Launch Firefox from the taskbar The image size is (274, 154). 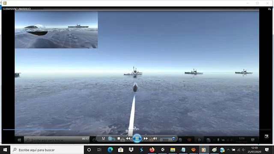click(x=152, y=150)
